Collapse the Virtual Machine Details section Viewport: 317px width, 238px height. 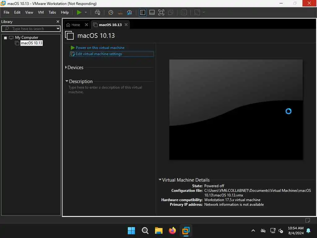tap(160, 179)
